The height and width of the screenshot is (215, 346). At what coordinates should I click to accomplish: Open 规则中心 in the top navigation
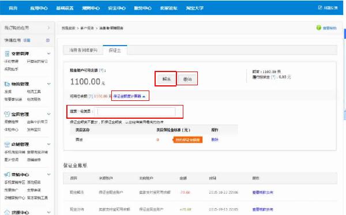(x=91, y=8)
